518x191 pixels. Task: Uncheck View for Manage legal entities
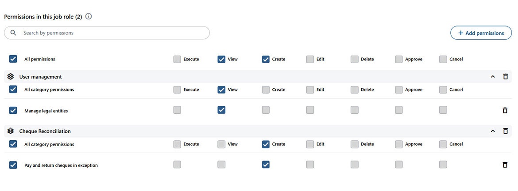click(x=221, y=110)
